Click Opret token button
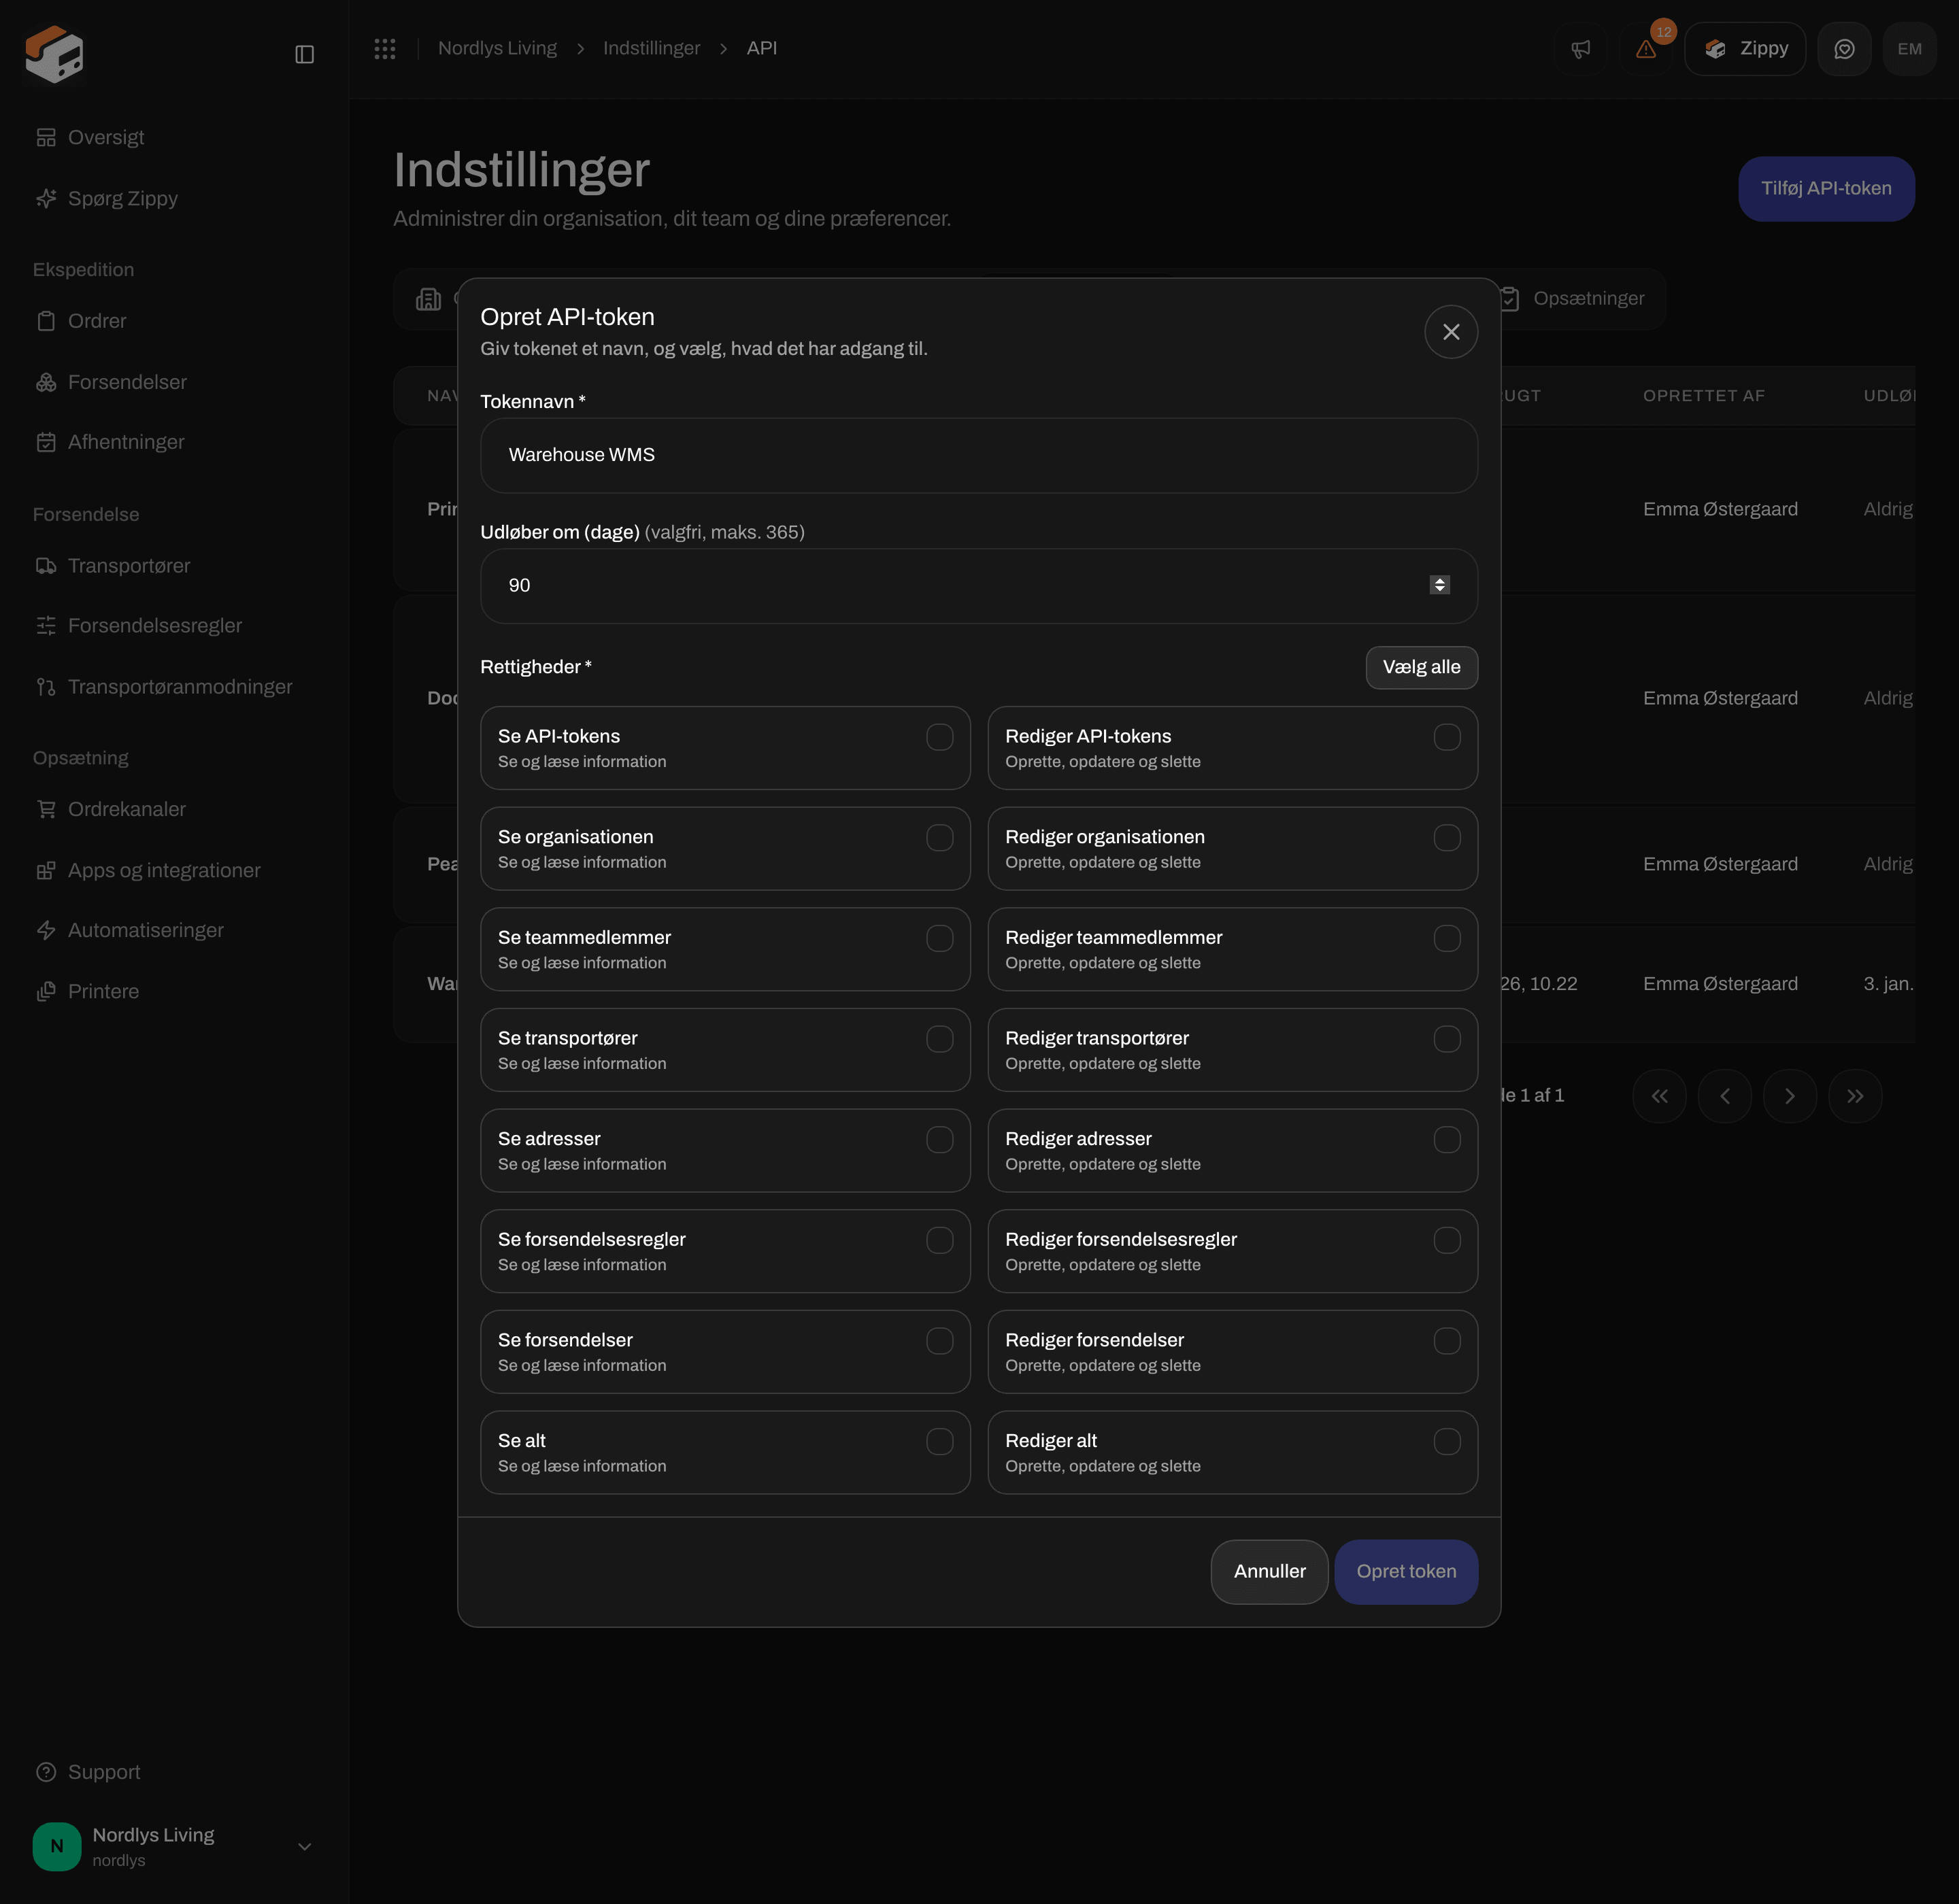 click(1406, 1571)
